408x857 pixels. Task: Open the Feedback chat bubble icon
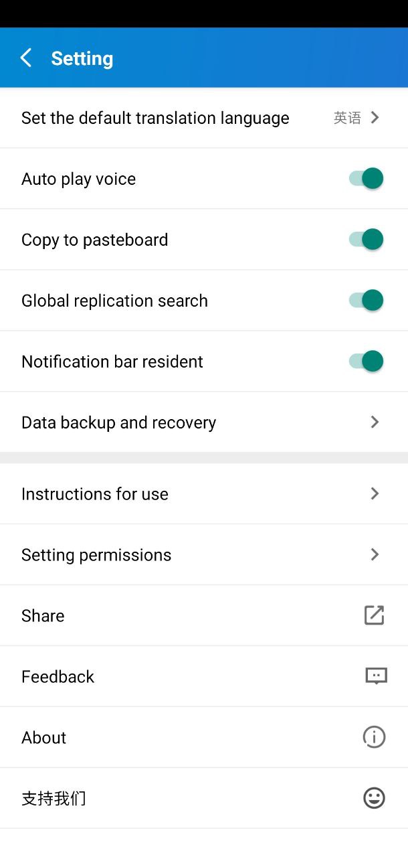click(x=377, y=676)
